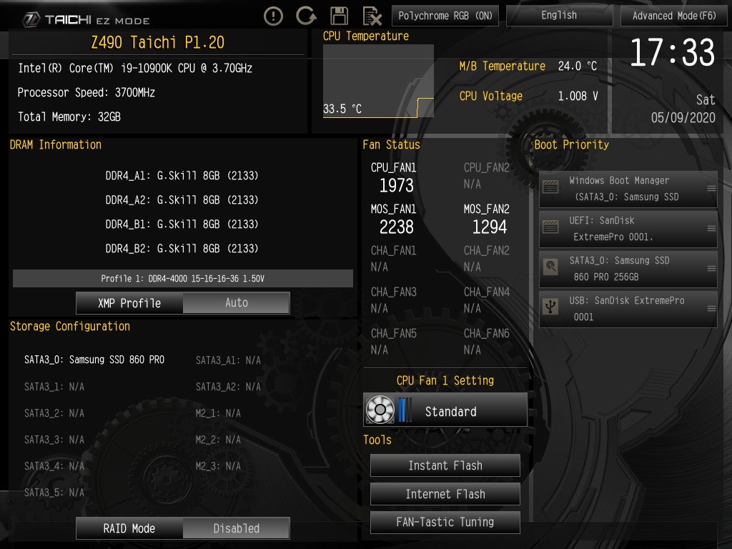Open Instant Flash tool

[445, 465]
